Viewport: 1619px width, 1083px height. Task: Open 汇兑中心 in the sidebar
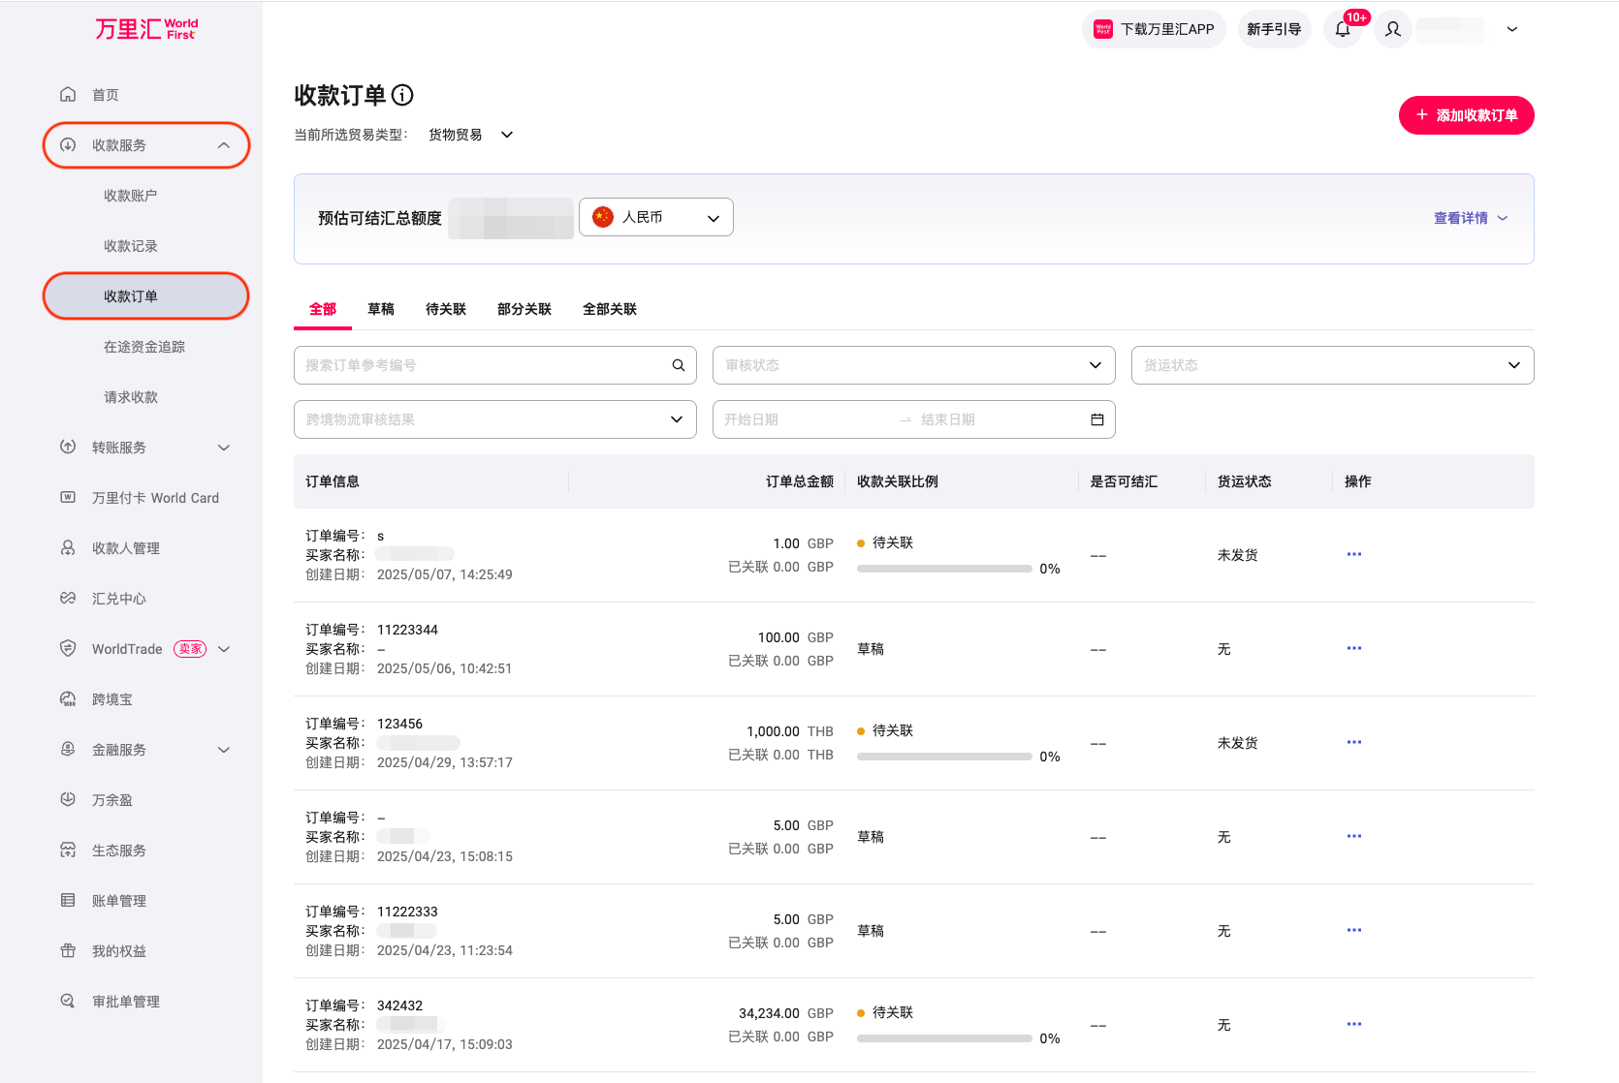point(119,599)
